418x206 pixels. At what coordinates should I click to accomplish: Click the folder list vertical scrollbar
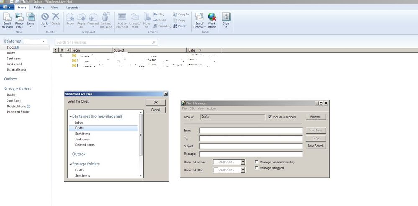pos(141,135)
